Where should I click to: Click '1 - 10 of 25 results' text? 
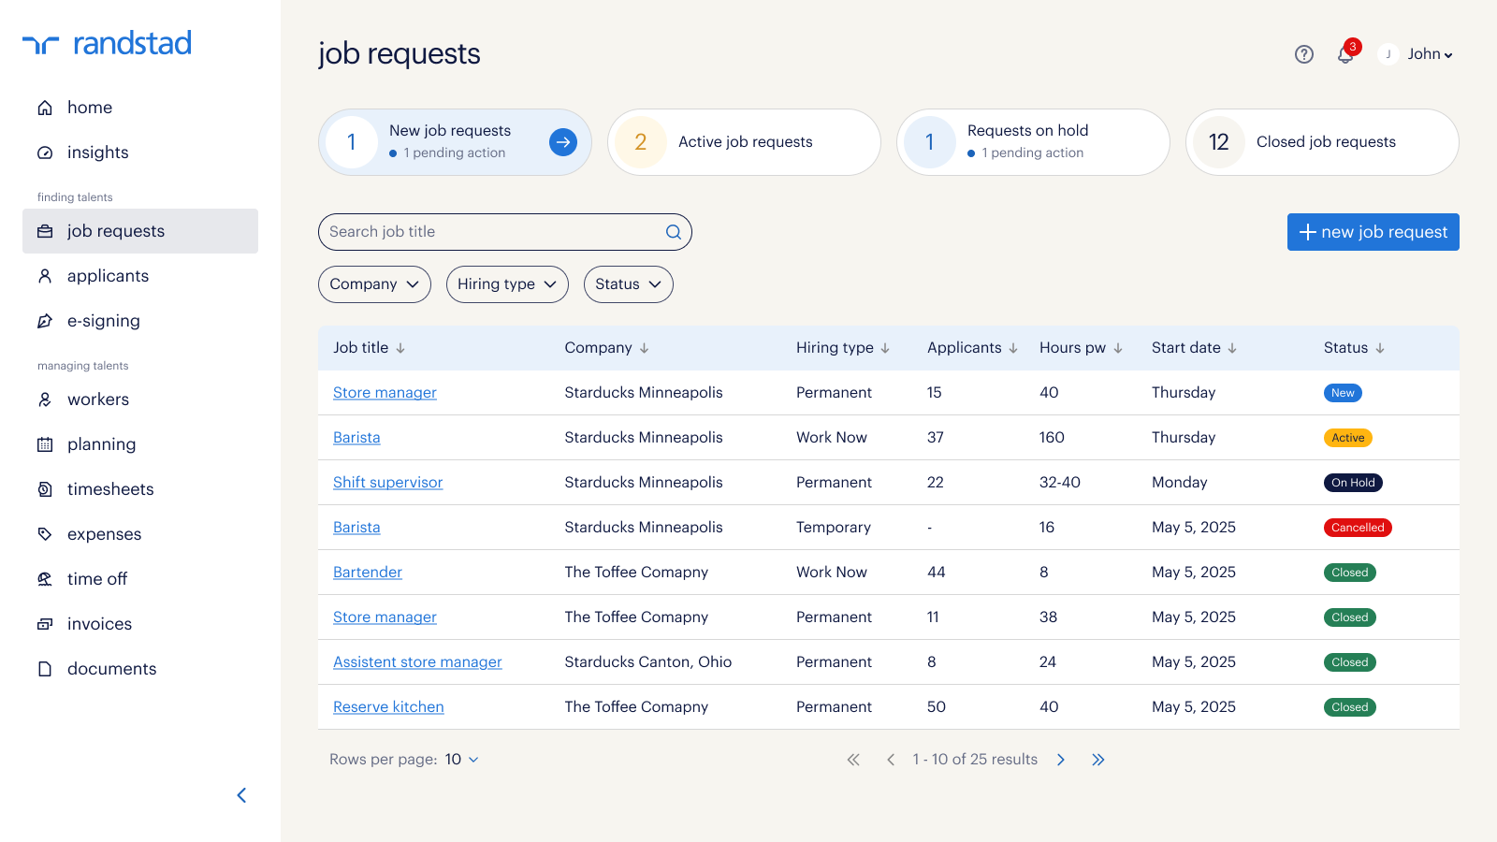point(975,760)
